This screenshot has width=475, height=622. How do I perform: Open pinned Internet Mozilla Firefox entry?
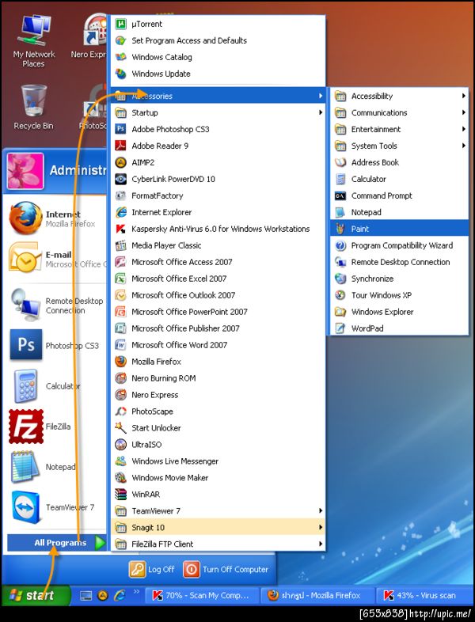tap(55, 218)
